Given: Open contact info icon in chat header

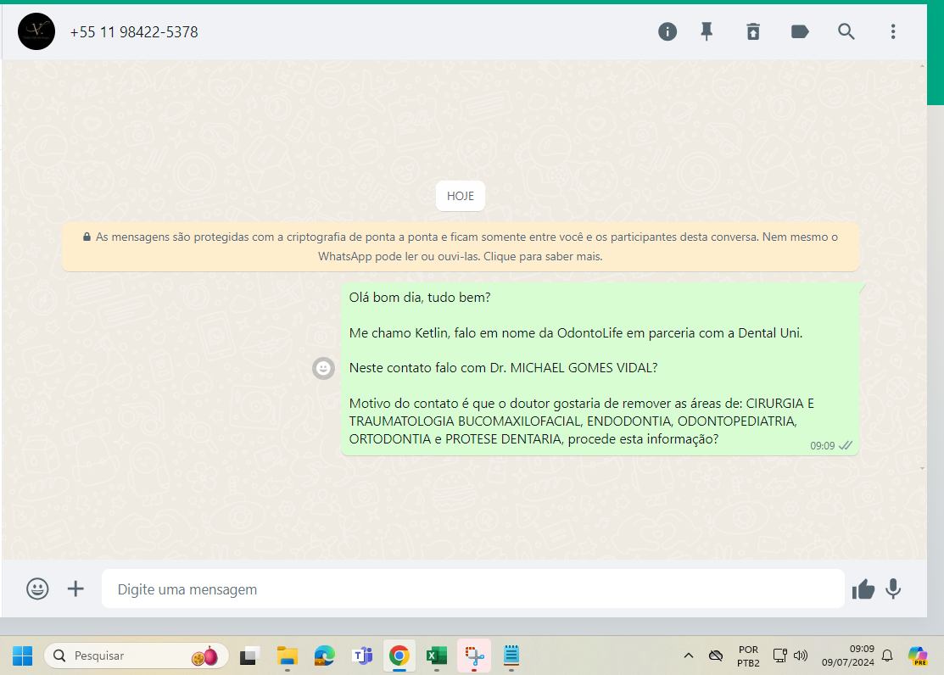Looking at the screenshot, I should tap(667, 32).
